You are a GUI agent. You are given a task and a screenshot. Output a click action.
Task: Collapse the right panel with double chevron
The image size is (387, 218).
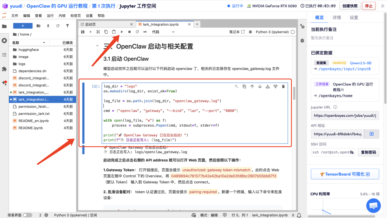(x=382, y=6)
